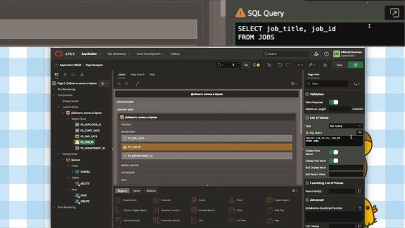Screen dimensions: 405x228
Task: Expand the Pre-Rendering tree node
Action: 54,89
